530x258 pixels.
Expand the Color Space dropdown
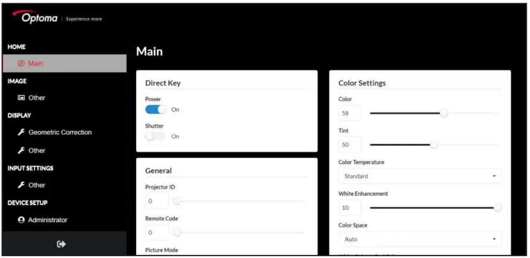420,240
